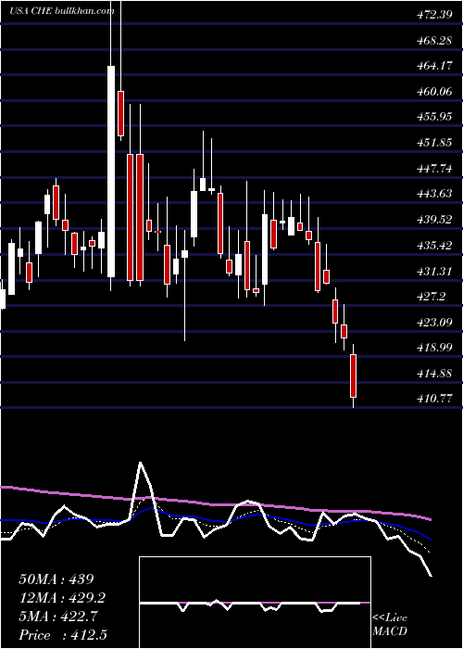Click the 468.28 price axis label
Viewport: 463px width, 649px height.
pos(434,41)
